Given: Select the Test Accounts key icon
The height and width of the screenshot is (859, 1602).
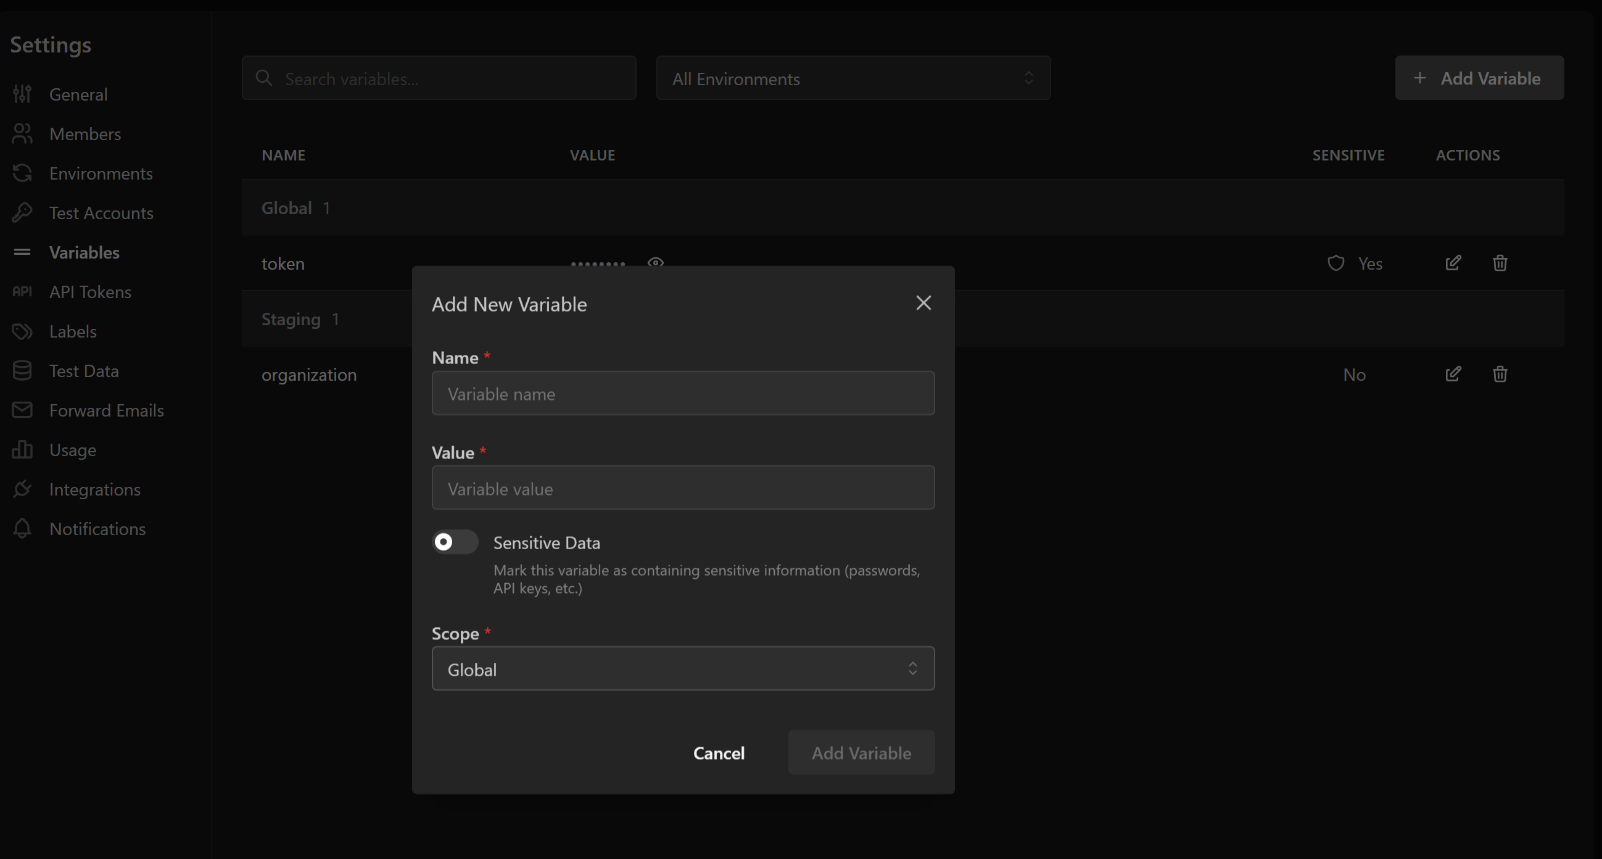Looking at the screenshot, I should click(x=22, y=213).
